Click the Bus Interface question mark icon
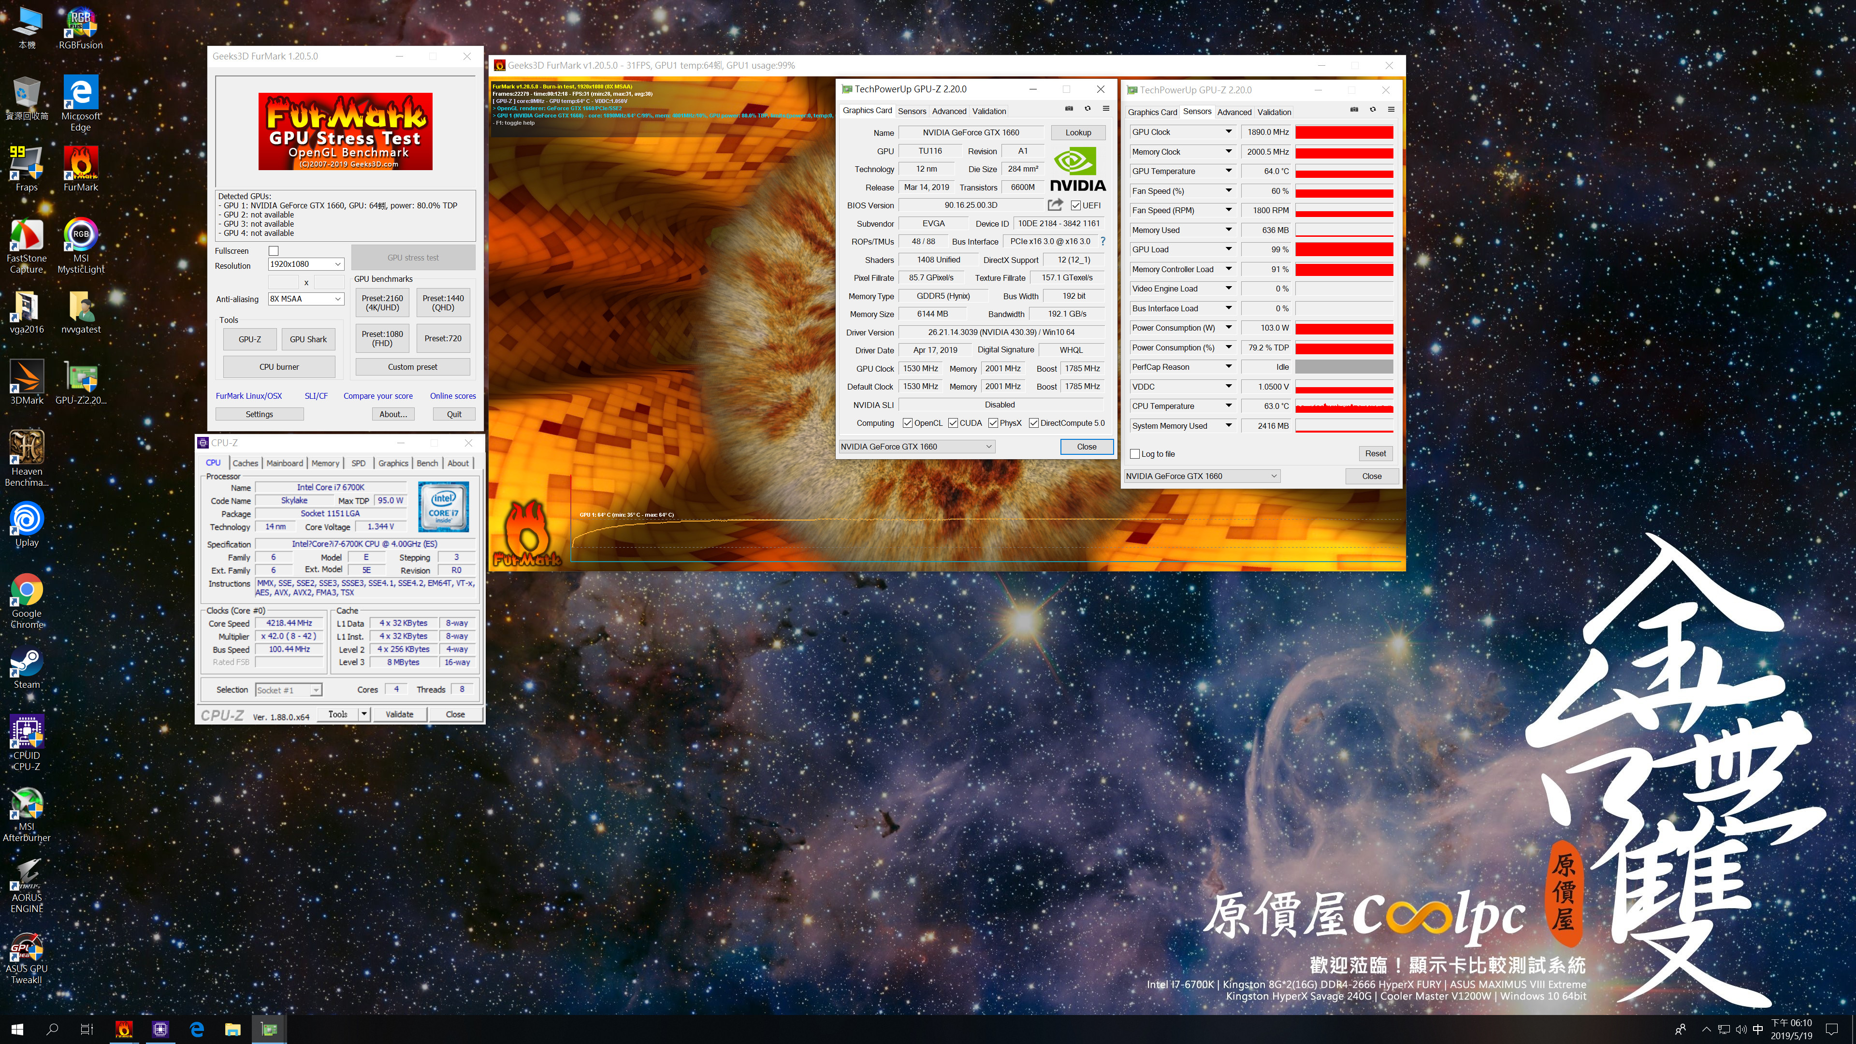 tap(1102, 241)
